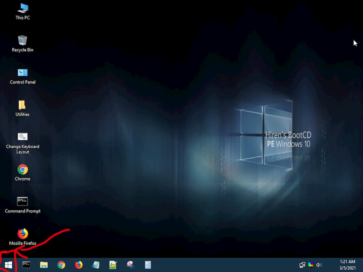Image resolution: width=363 pixels, height=272 pixels.
Task: Open the Windows Start menu
Action: (x=8, y=265)
